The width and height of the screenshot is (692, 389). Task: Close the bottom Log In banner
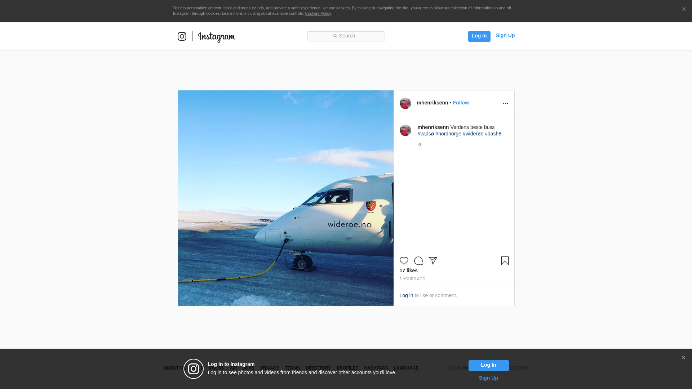point(683,358)
